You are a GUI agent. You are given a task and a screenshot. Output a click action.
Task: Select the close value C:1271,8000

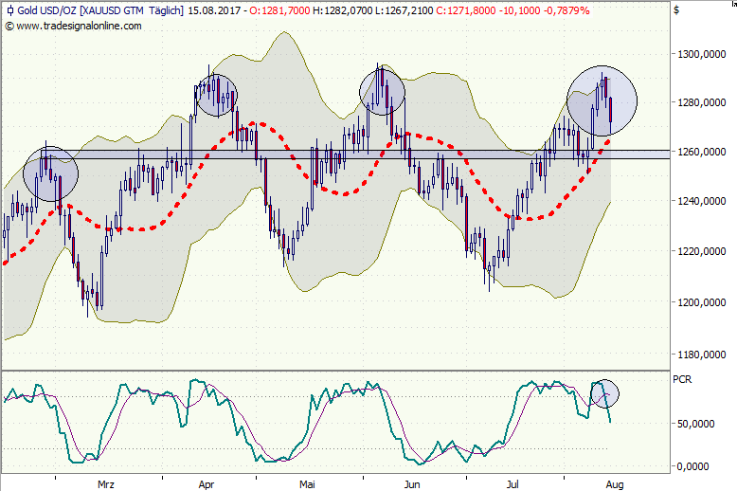click(465, 10)
